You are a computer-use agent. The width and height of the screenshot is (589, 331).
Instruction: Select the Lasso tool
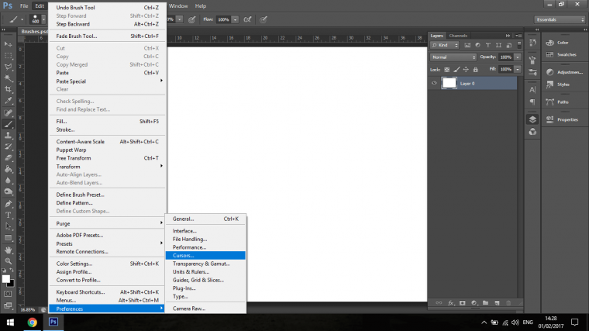coord(8,67)
